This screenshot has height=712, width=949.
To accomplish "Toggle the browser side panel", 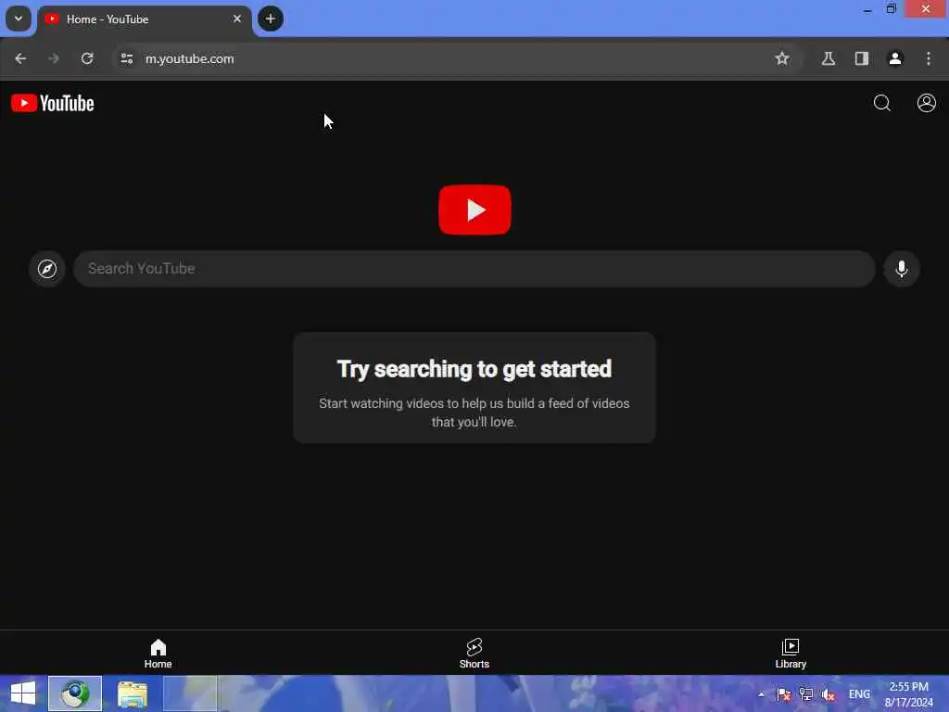I will [x=861, y=58].
